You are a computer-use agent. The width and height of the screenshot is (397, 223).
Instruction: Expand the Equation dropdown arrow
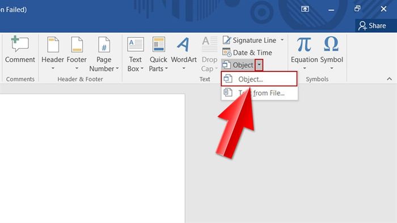pyautogui.click(x=305, y=68)
